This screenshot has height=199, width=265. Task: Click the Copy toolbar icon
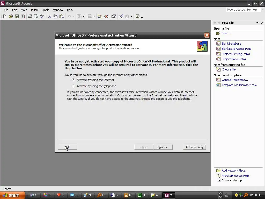coord(55,16)
